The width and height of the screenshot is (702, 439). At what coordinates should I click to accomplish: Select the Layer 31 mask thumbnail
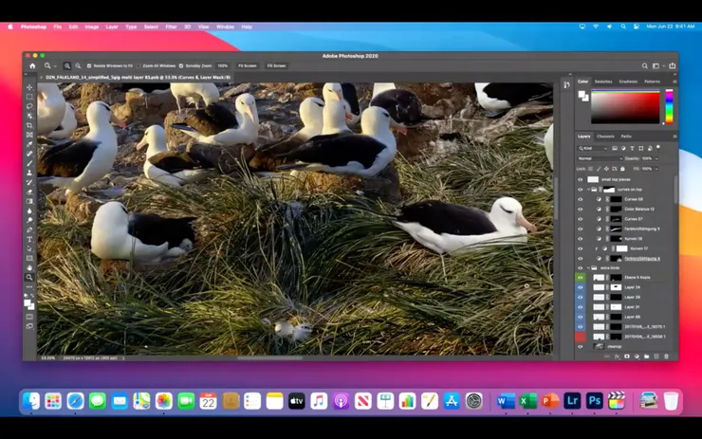click(616, 307)
